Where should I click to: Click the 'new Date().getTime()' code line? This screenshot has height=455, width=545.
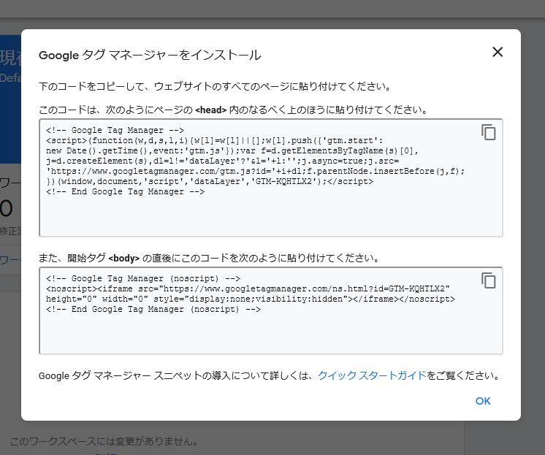coord(232,151)
